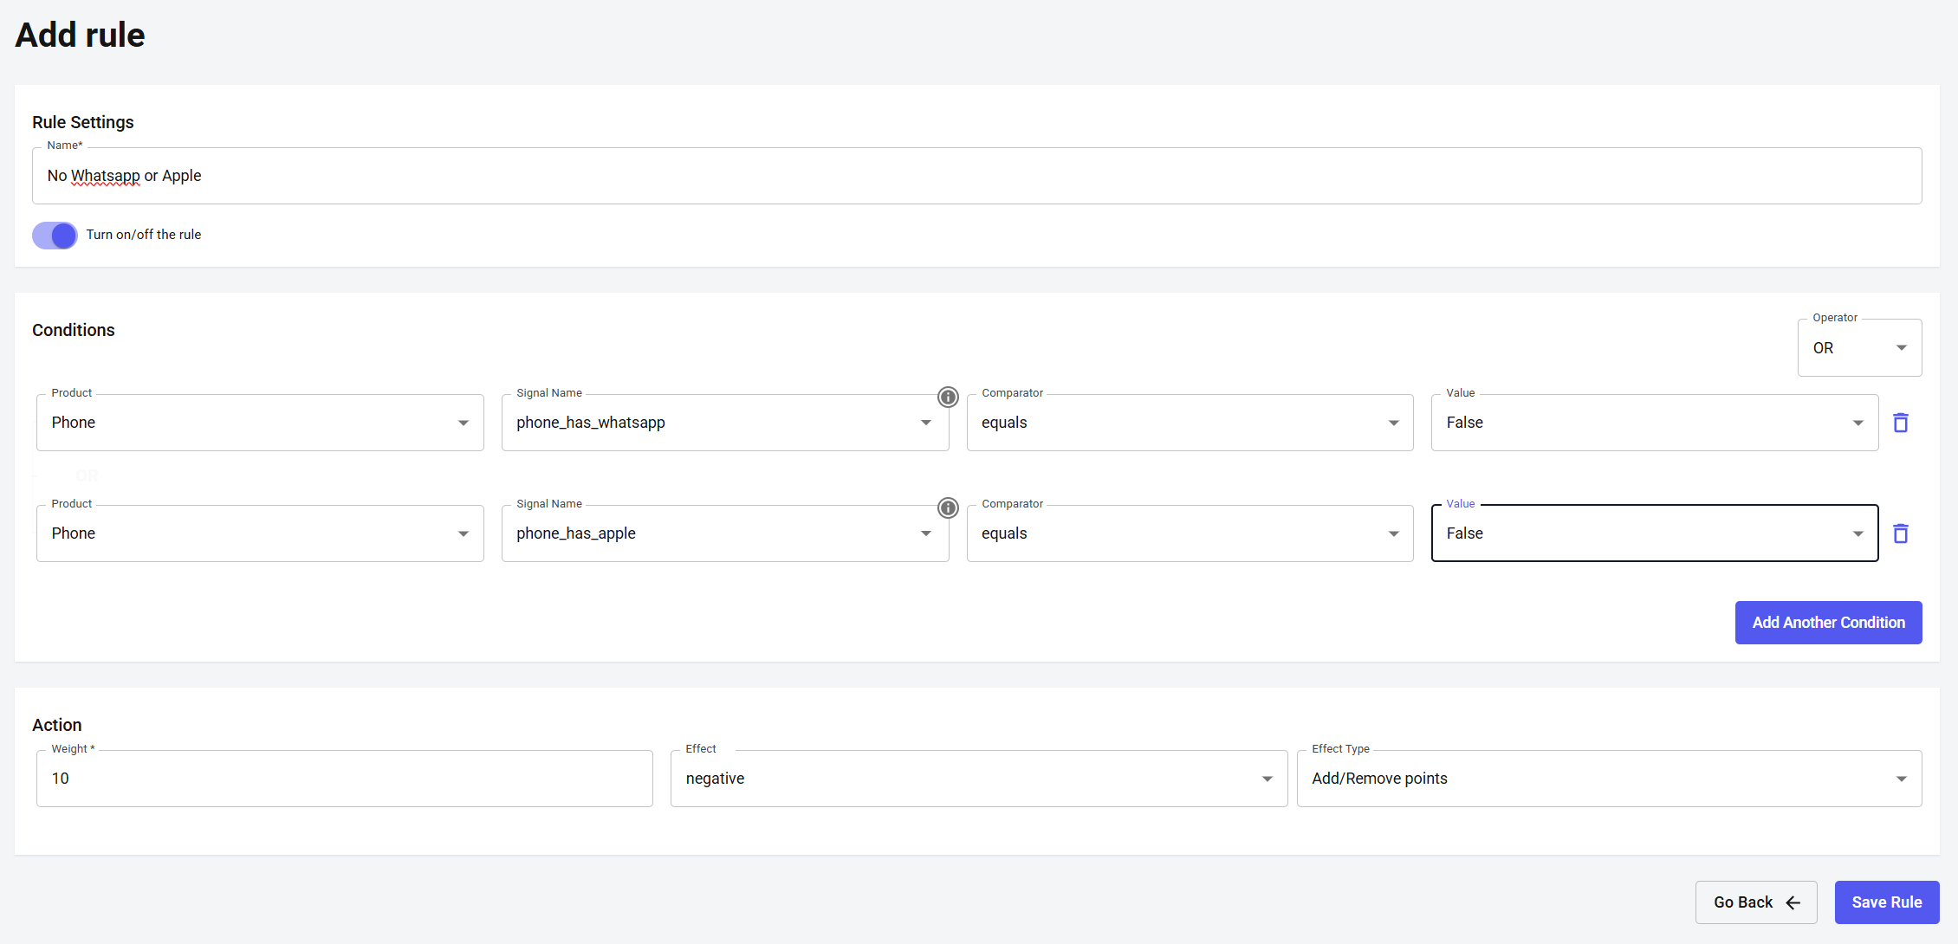Open the Operator OR dropdown
The width and height of the screenshot is (1958, 944).
click(1859, 348)
